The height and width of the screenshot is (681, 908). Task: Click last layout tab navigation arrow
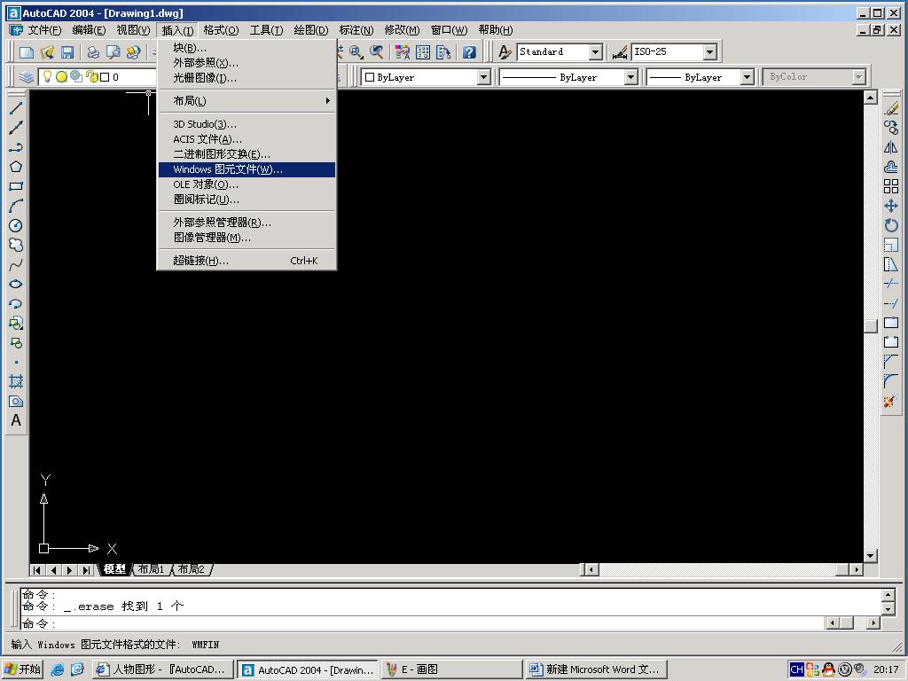click(86, 570)
